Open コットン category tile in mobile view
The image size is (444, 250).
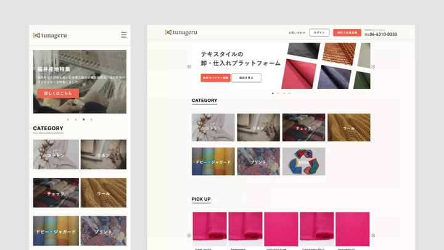56,154
